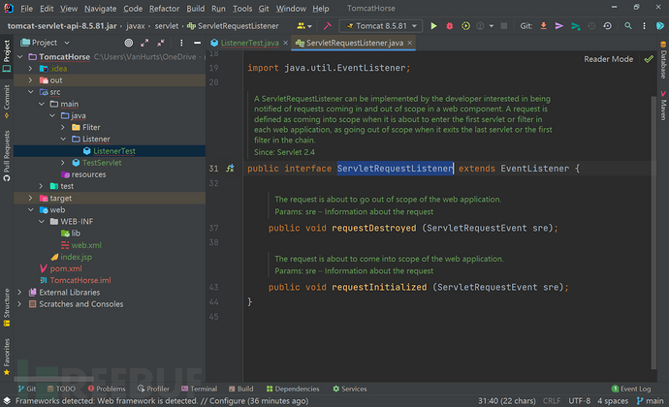Click the green inspection checkmark in editor

pyautogui.click(x=649, y=59)
